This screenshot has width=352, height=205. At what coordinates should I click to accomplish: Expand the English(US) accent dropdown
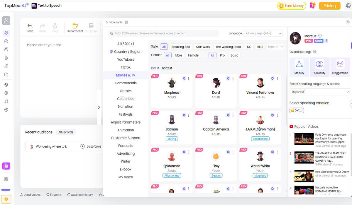click(319, 92)
